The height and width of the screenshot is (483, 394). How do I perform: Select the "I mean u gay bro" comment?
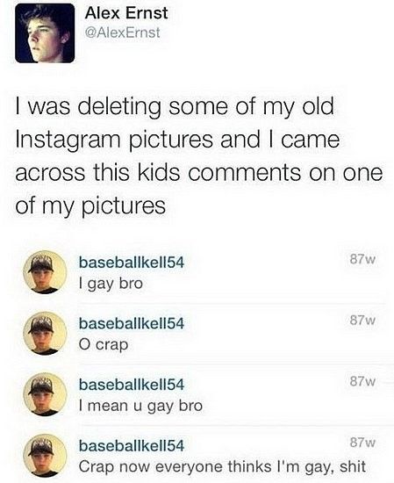pos(140,406)
